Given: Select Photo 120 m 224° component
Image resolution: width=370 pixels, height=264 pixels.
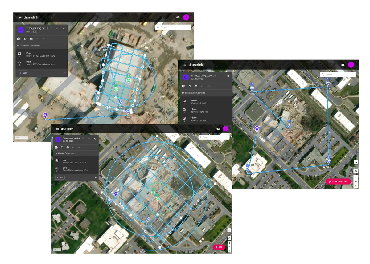Looking at the screenshot, I should tap(207, 119).
